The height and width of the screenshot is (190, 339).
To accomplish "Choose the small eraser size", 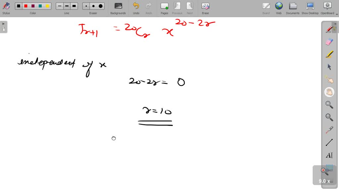I will [x=86, y=6].
